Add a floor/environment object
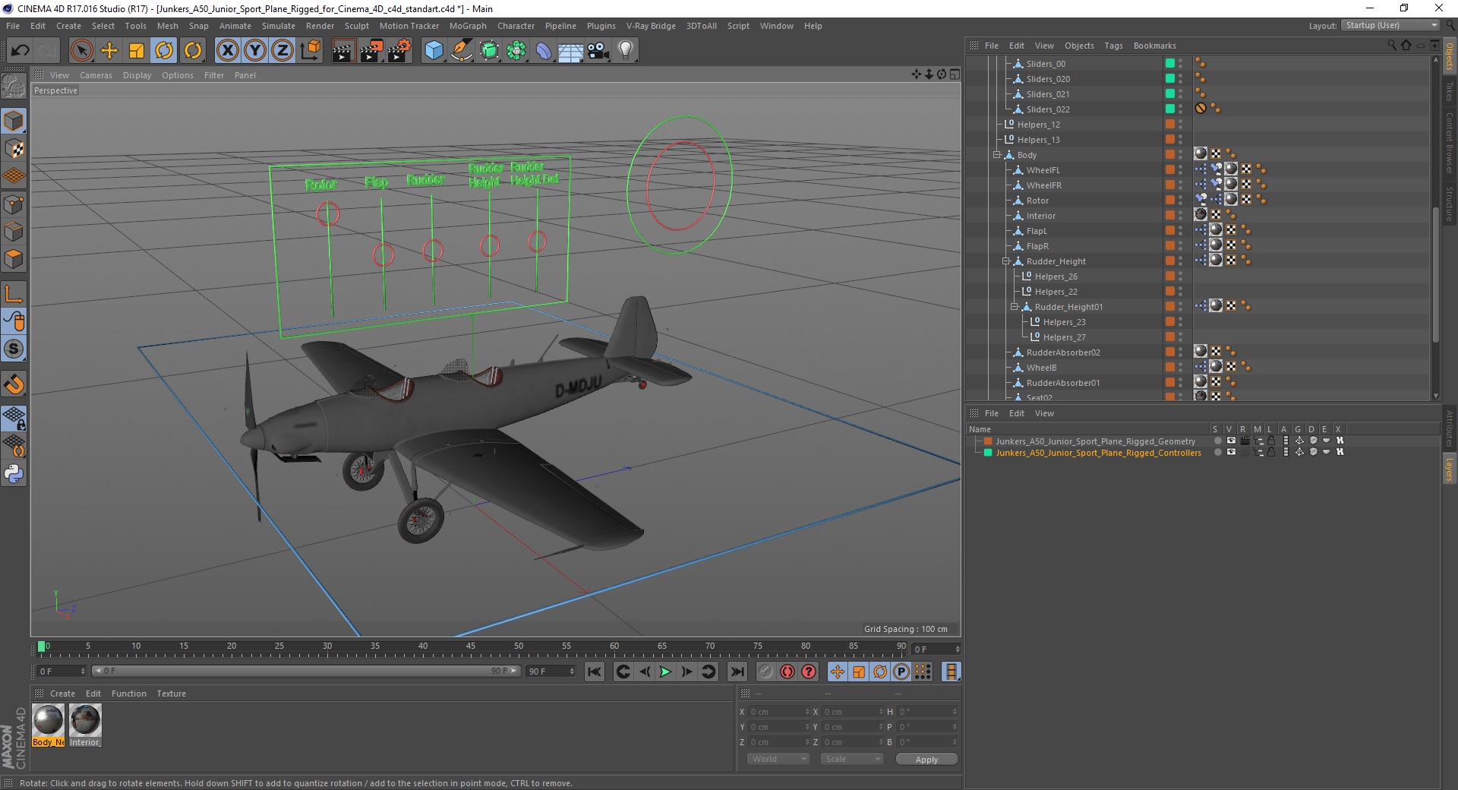Viewport: 1458px width, 790px height. click(x=570, y=51)
